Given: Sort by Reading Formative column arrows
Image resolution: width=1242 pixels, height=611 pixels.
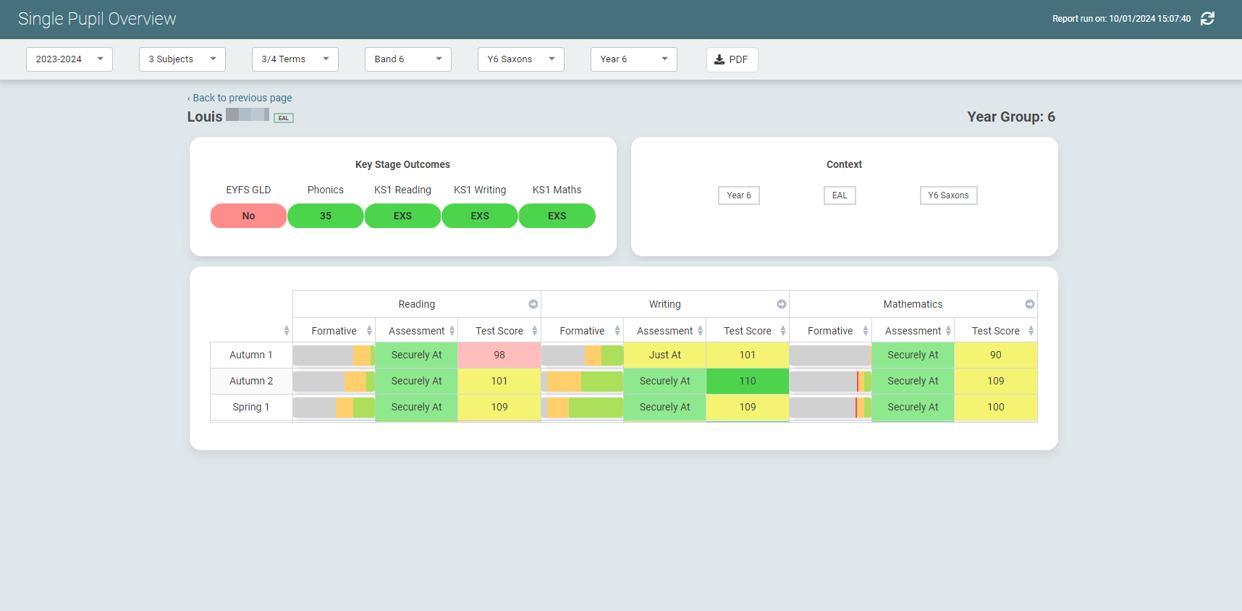Looking at the screenshot, I should pyautogui.click(x=369, y=331).
